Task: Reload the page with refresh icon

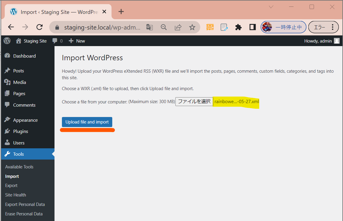Action: click(40, 27)
